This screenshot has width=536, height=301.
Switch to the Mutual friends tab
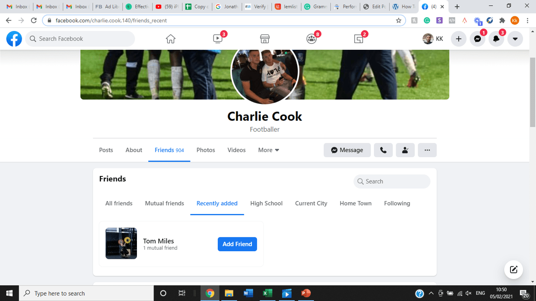[165, 203]
